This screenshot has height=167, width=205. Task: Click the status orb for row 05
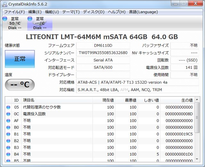(x=8, y=107)
